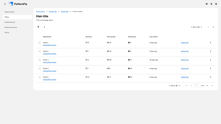
Task: Select the checkbox for Node 1
Action: (x=40, y=43)
